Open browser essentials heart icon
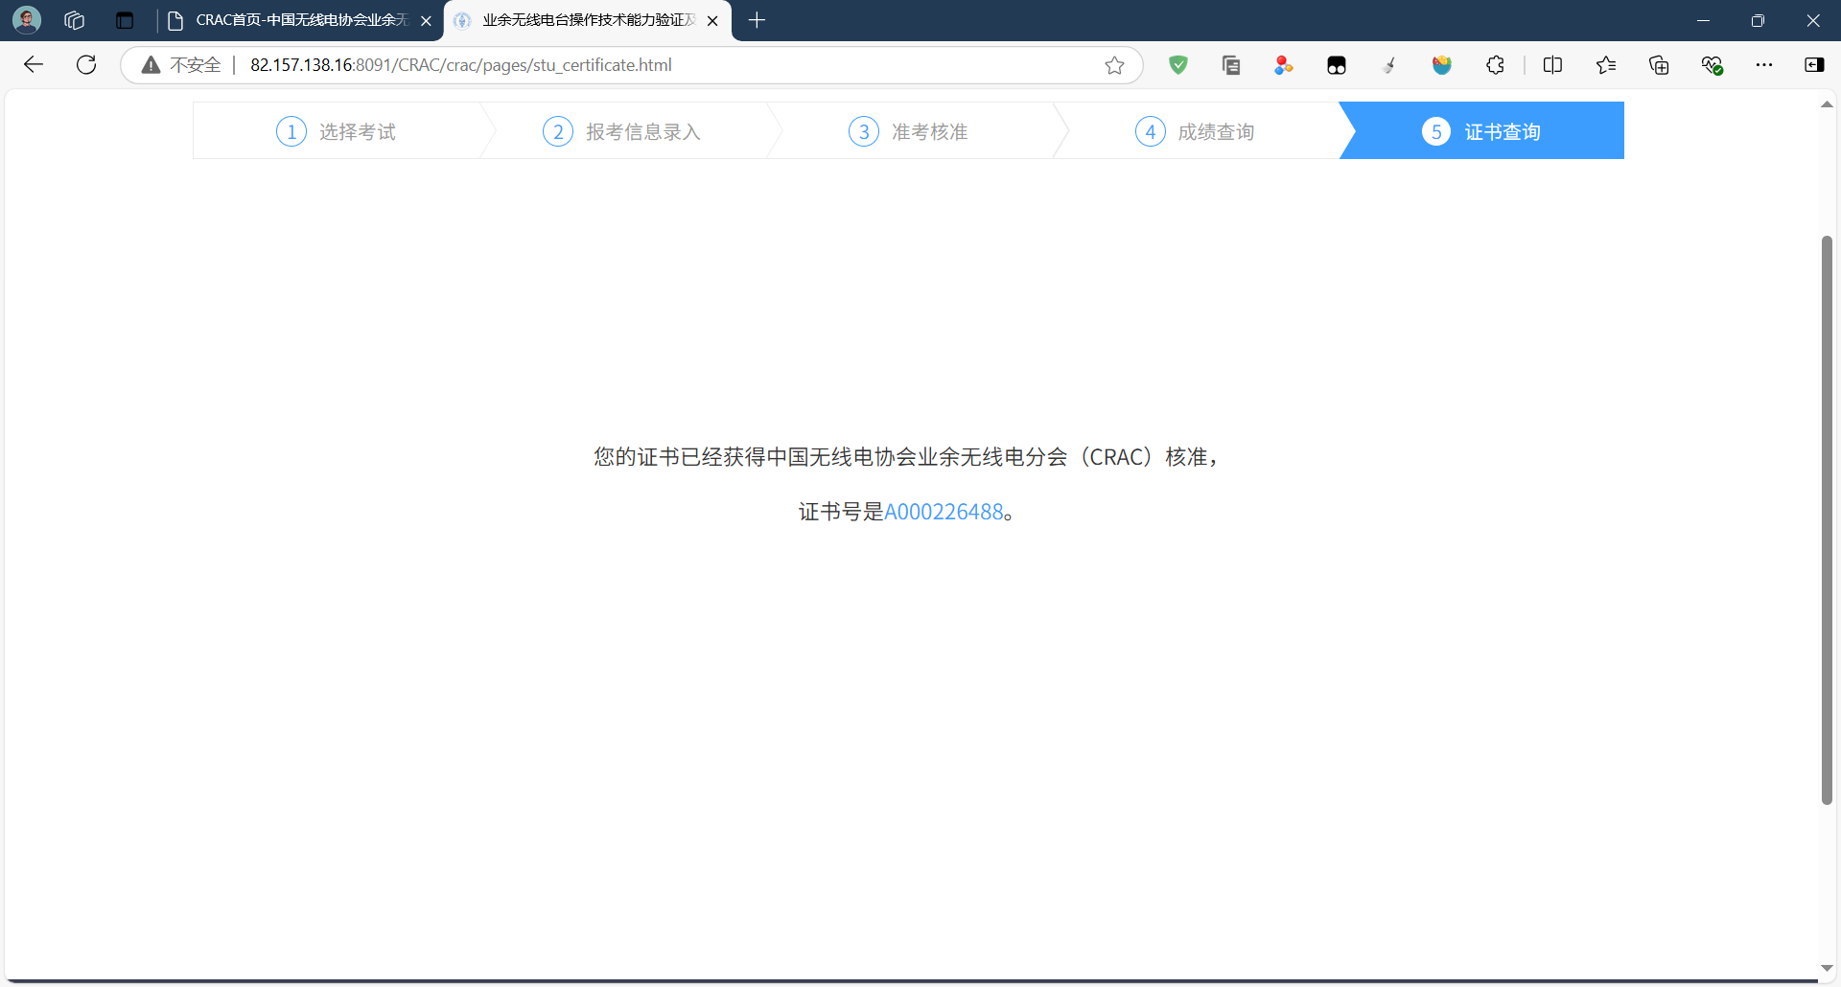The height and width of the screenshot is (987, 1841). coord(1712,65)
